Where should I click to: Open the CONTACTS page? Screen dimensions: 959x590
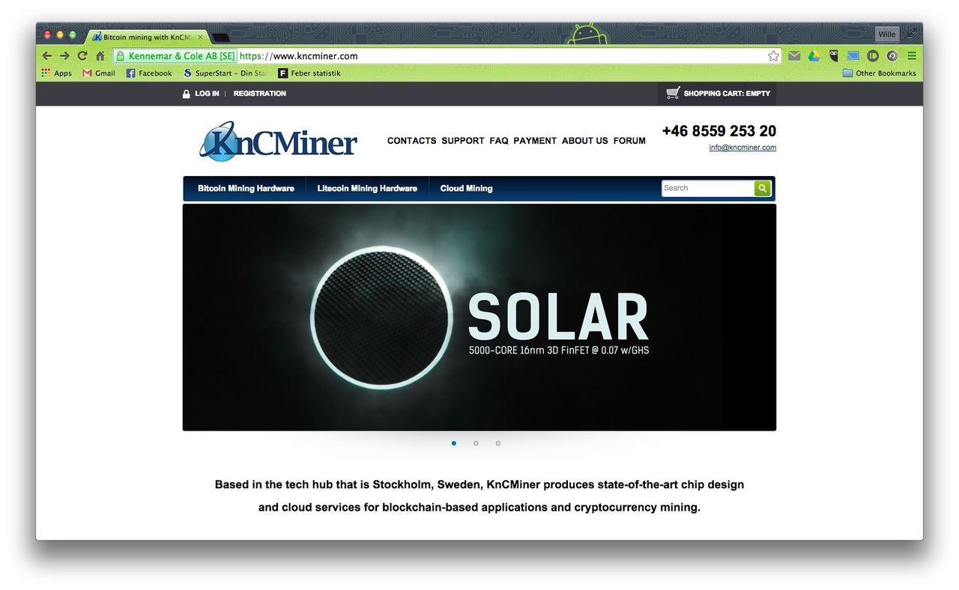[x=411, y=141]
